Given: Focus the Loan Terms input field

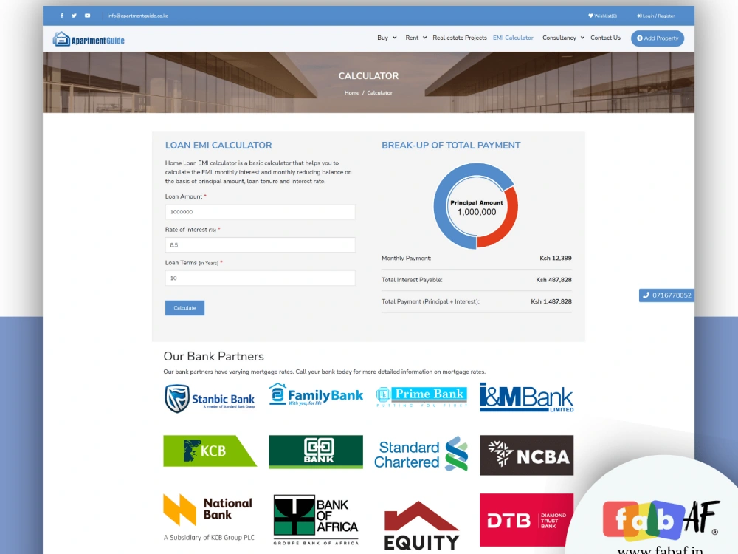Looking at the screenshot, I should 261,278.
